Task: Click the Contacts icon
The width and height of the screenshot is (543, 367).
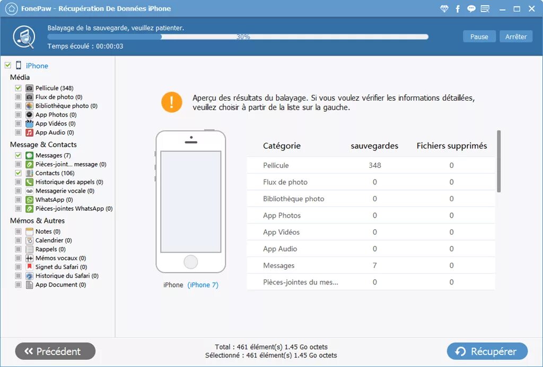Action: click(30, 173)
